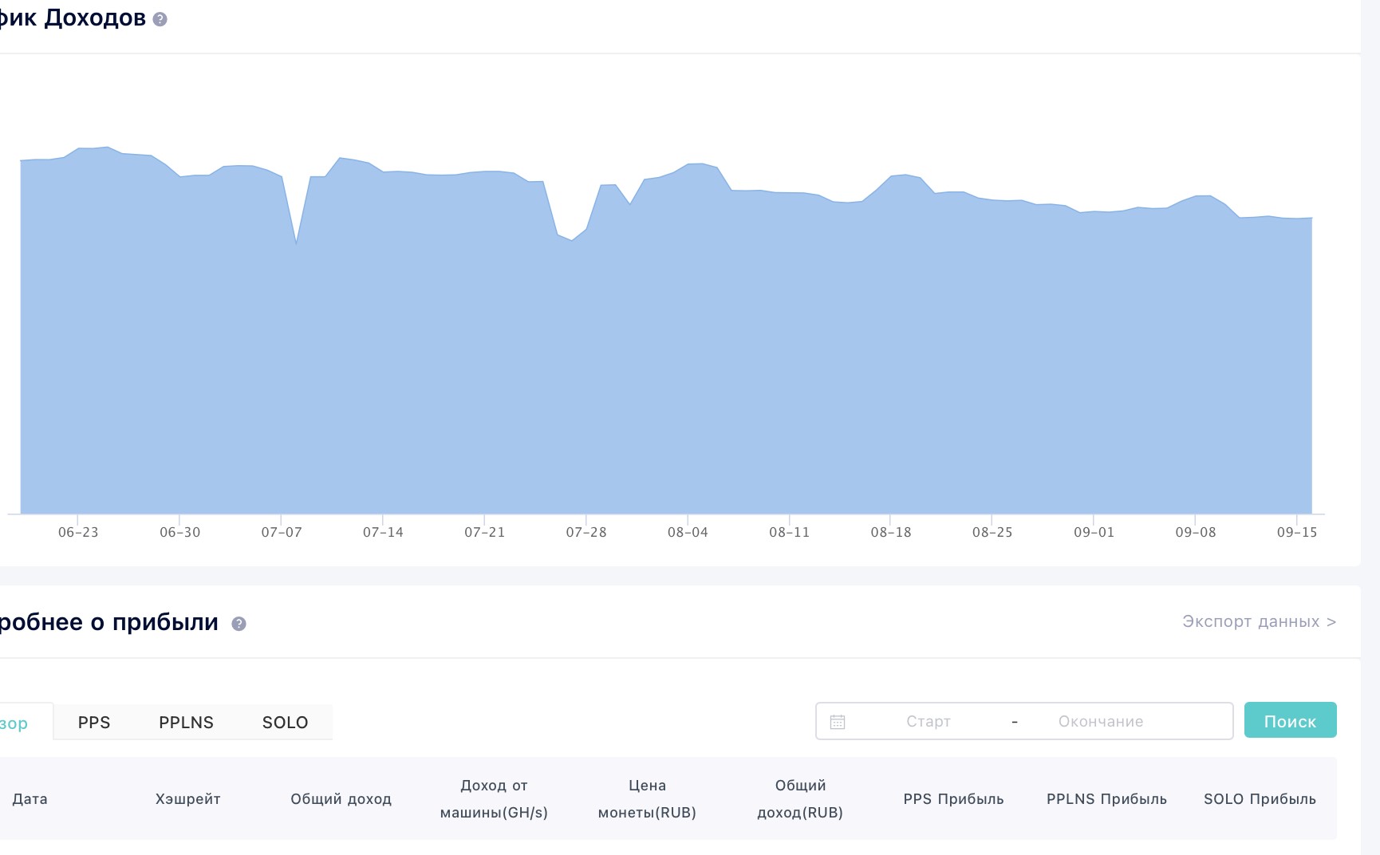Select the Обзор tab
Viewport: 1380px width, 855px height.
(x=16, y=723)
